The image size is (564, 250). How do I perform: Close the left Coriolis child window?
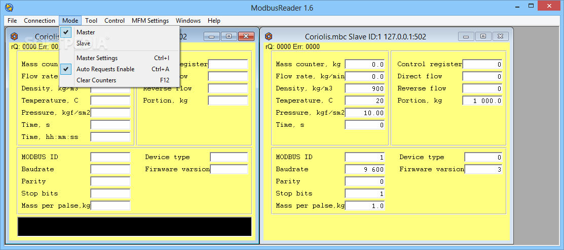pos(246,36)
